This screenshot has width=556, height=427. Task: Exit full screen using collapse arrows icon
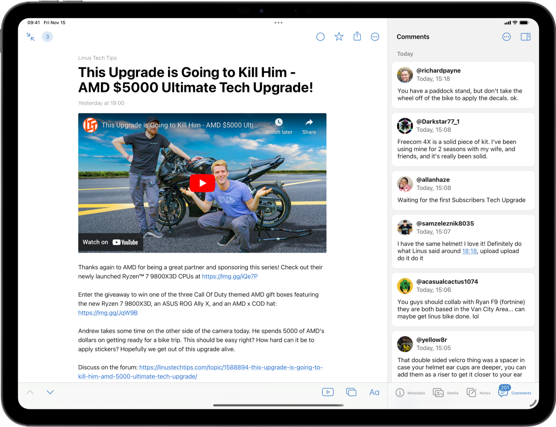pos(31,37)
